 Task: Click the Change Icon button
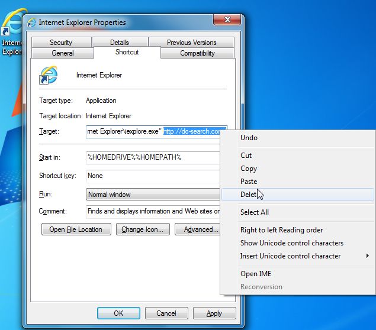pos(143,229)
